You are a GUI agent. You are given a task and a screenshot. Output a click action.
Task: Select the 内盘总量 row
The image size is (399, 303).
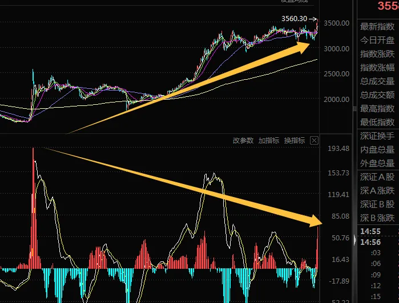point(378,150)
